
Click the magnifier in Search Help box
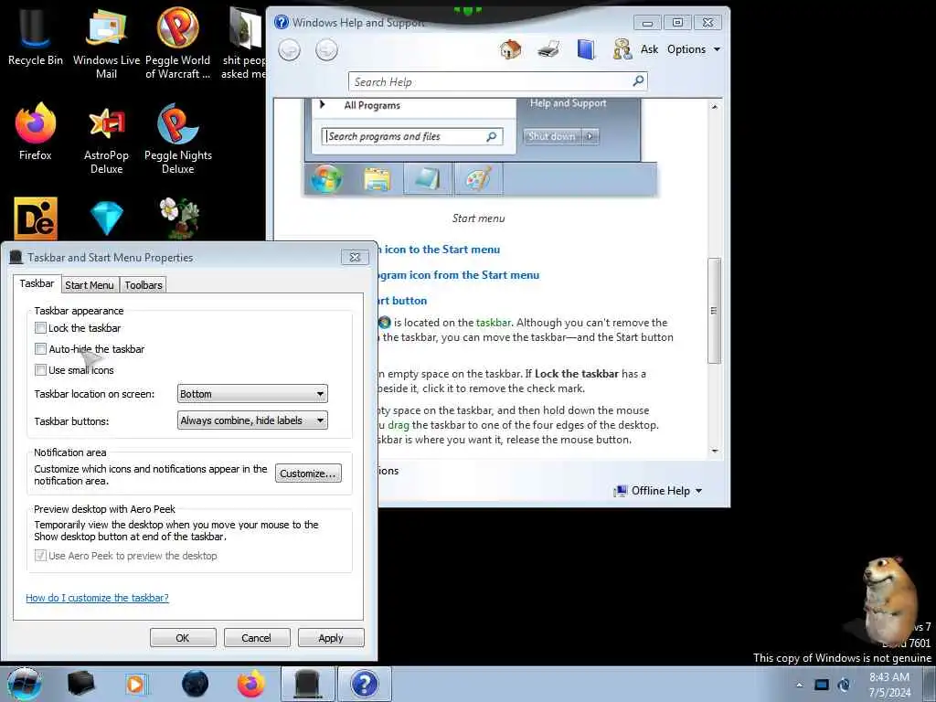pyautogui.click(x=638, y=80)
